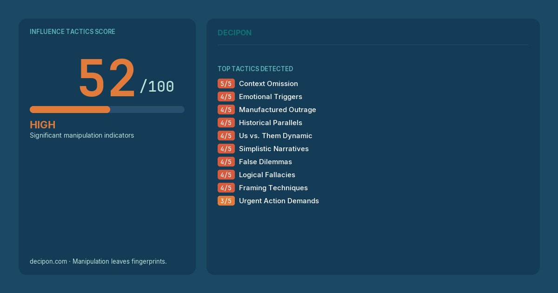
Task: Click the 4/5 badge for Framing Techniques
Action: (226, 188)
